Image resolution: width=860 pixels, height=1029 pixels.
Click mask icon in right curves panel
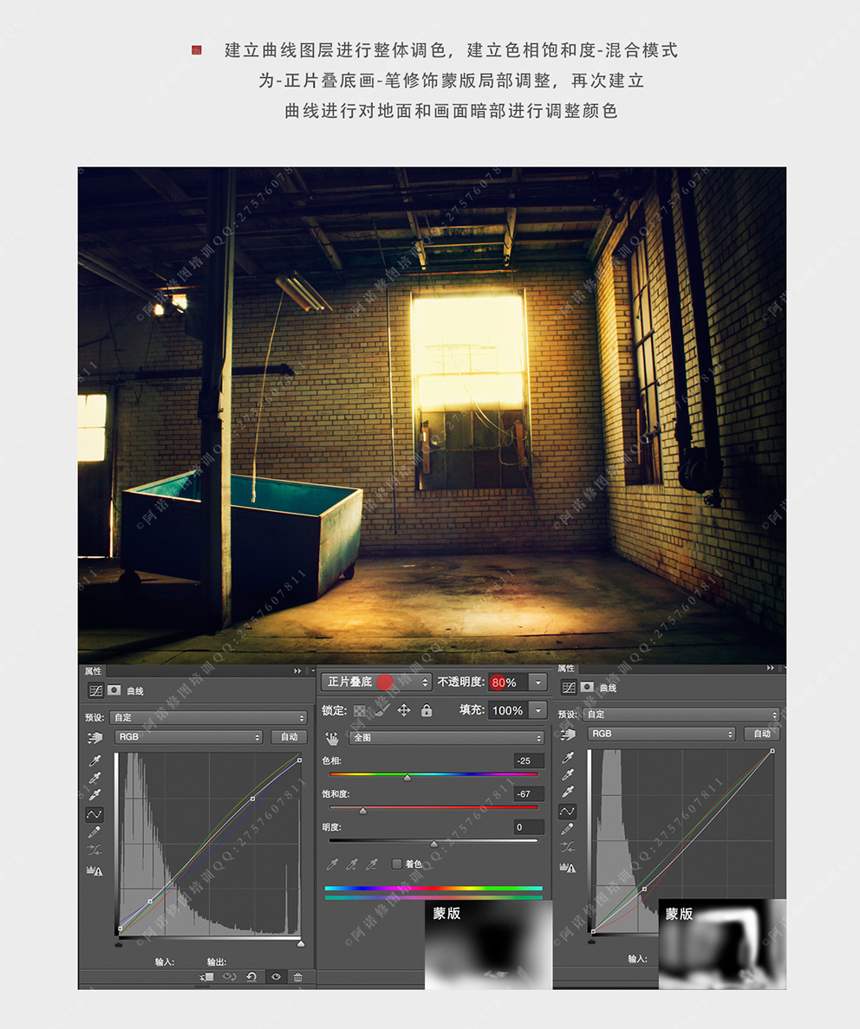(x=588, y=687)
